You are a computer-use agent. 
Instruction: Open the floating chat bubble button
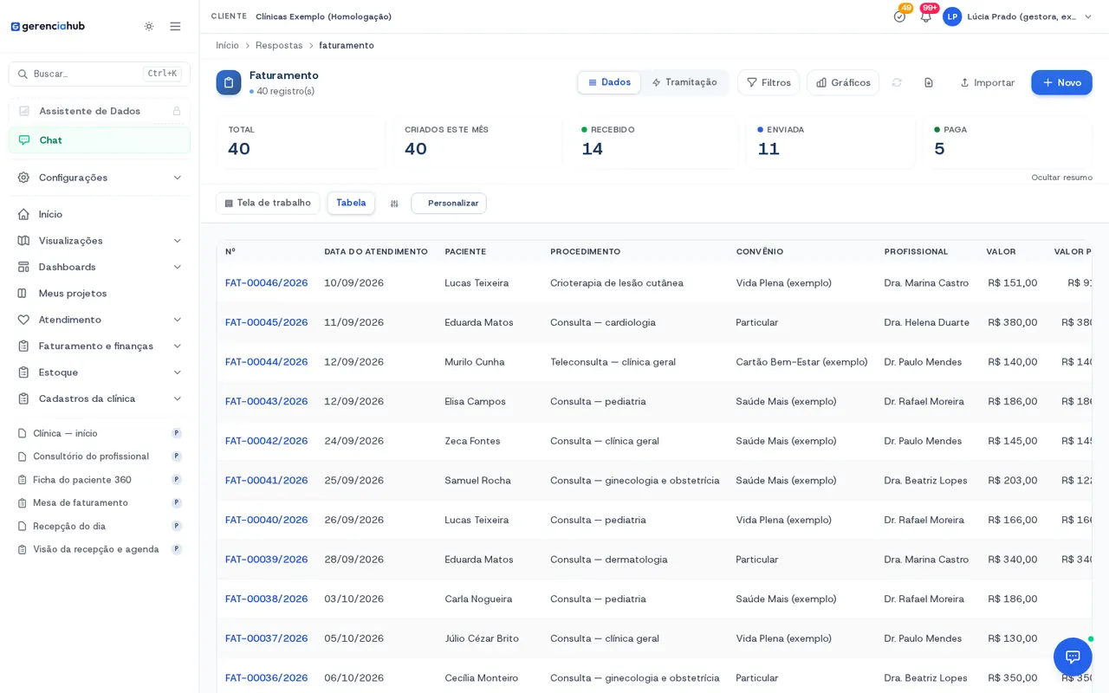(x=1073, y=657)
